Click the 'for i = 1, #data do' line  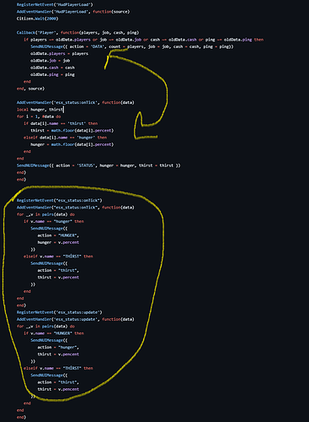[39, 116]
